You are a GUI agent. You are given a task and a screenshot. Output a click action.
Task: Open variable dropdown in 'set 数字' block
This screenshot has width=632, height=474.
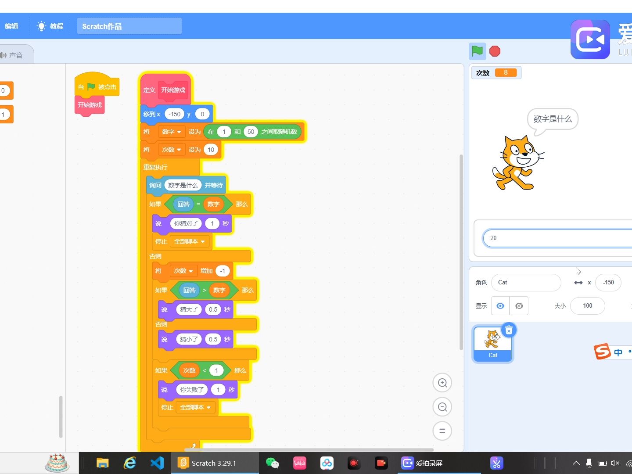click(172, 132)
